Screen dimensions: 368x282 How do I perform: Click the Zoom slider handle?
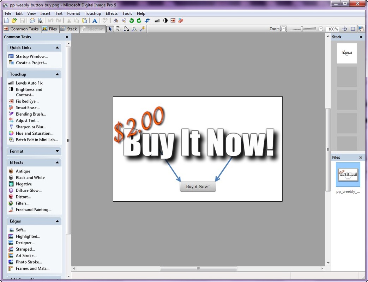point(302,29)
